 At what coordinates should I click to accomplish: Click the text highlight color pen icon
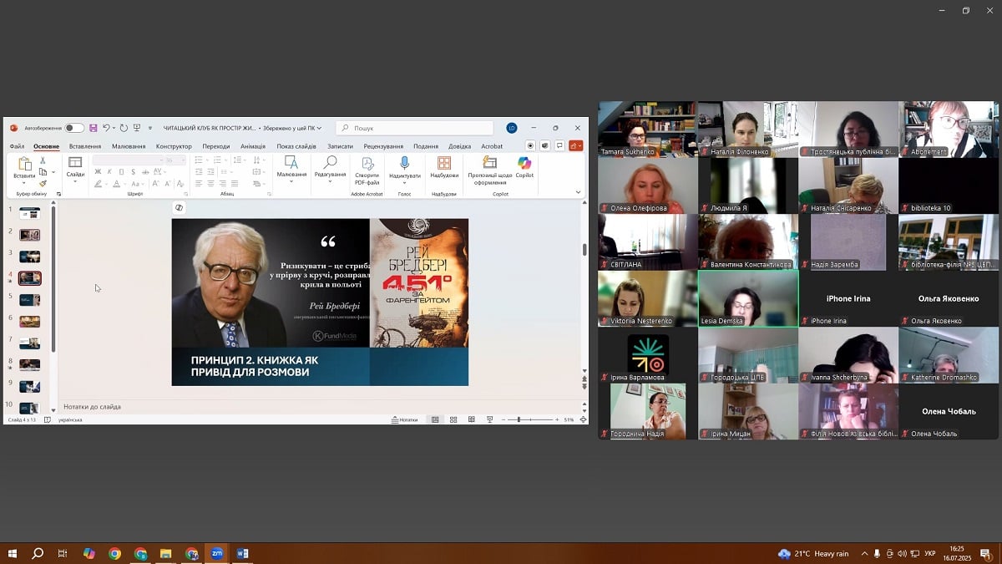click(99, 183)
